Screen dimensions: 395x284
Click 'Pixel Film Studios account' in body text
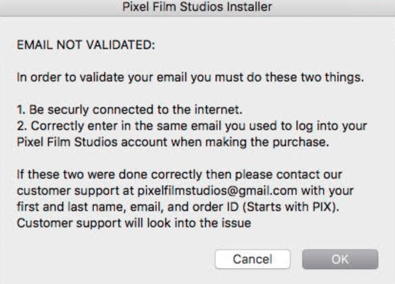(x=92, y=142)
